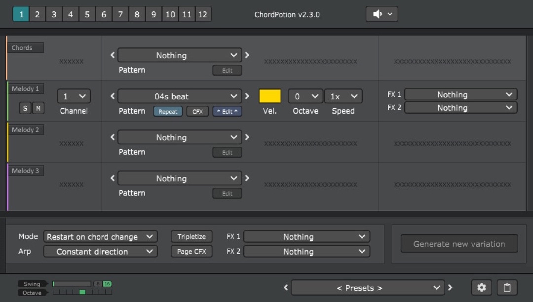Go to next pattern for Melody 1

pos(247,96)
